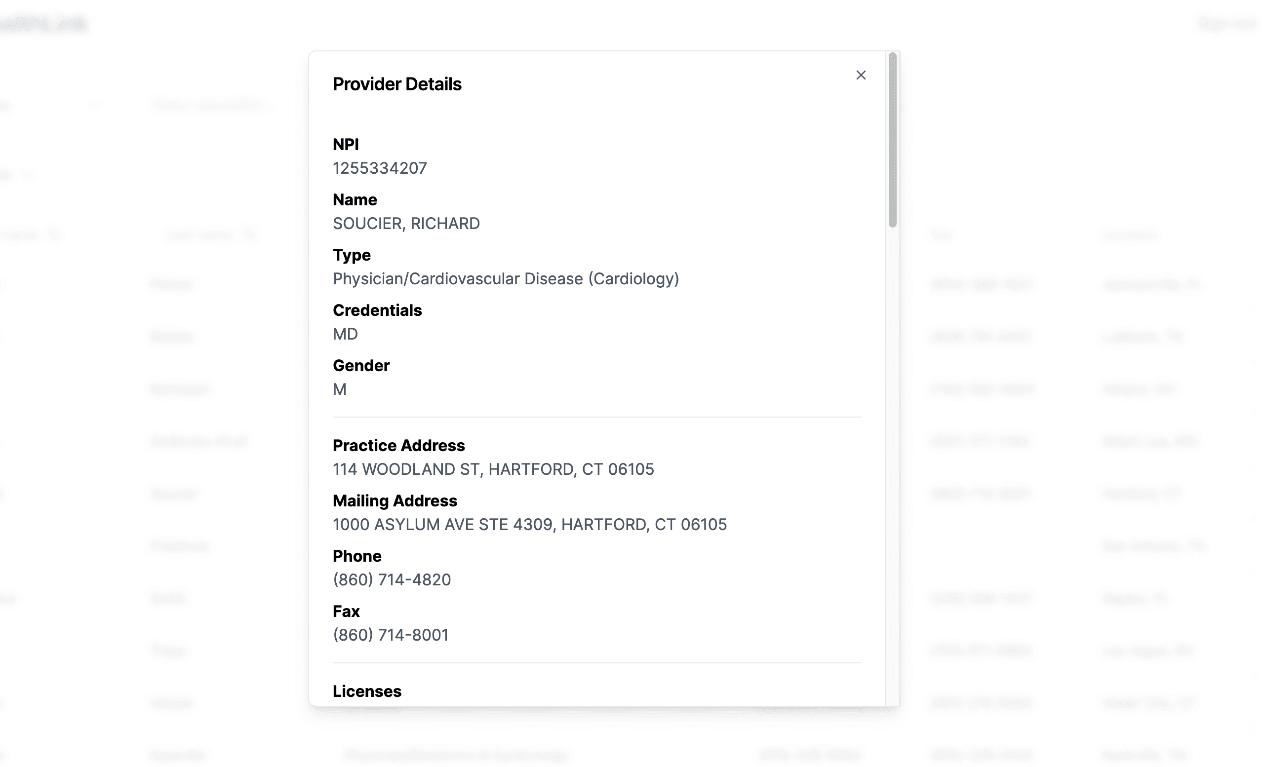The width and height of the screenshot is (1266, 767).
Task: Click the dialog's vertical scrollbar thumb
Action: pos(892,140)
